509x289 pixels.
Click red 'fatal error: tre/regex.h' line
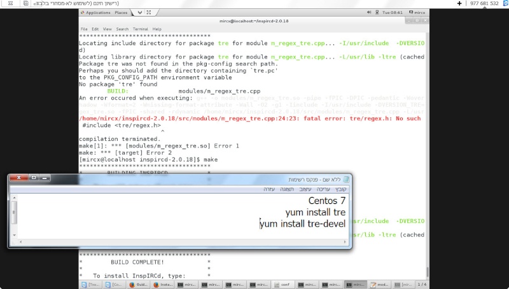[x=250, y=119]
